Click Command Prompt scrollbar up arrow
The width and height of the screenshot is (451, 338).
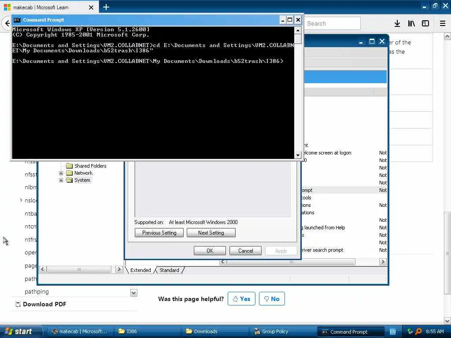tap(298, 30)
